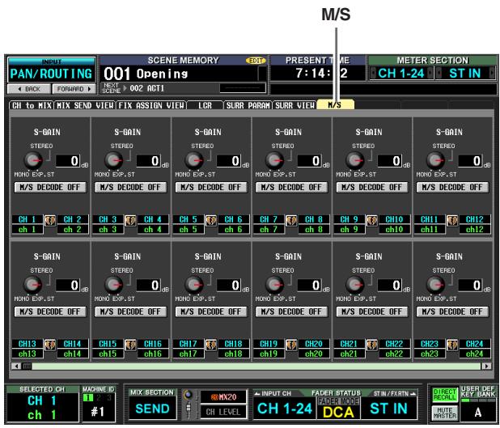Click the pair heart icon between CH11 and CH12
Image resolution: width=500 pixels, height=428 pixels.
(x=452, y=220)
